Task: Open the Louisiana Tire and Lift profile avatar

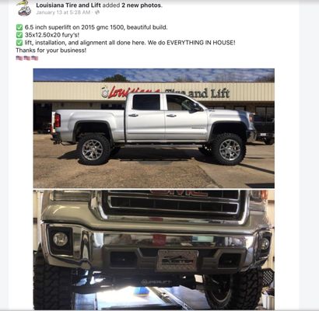Action: [23, 7]
